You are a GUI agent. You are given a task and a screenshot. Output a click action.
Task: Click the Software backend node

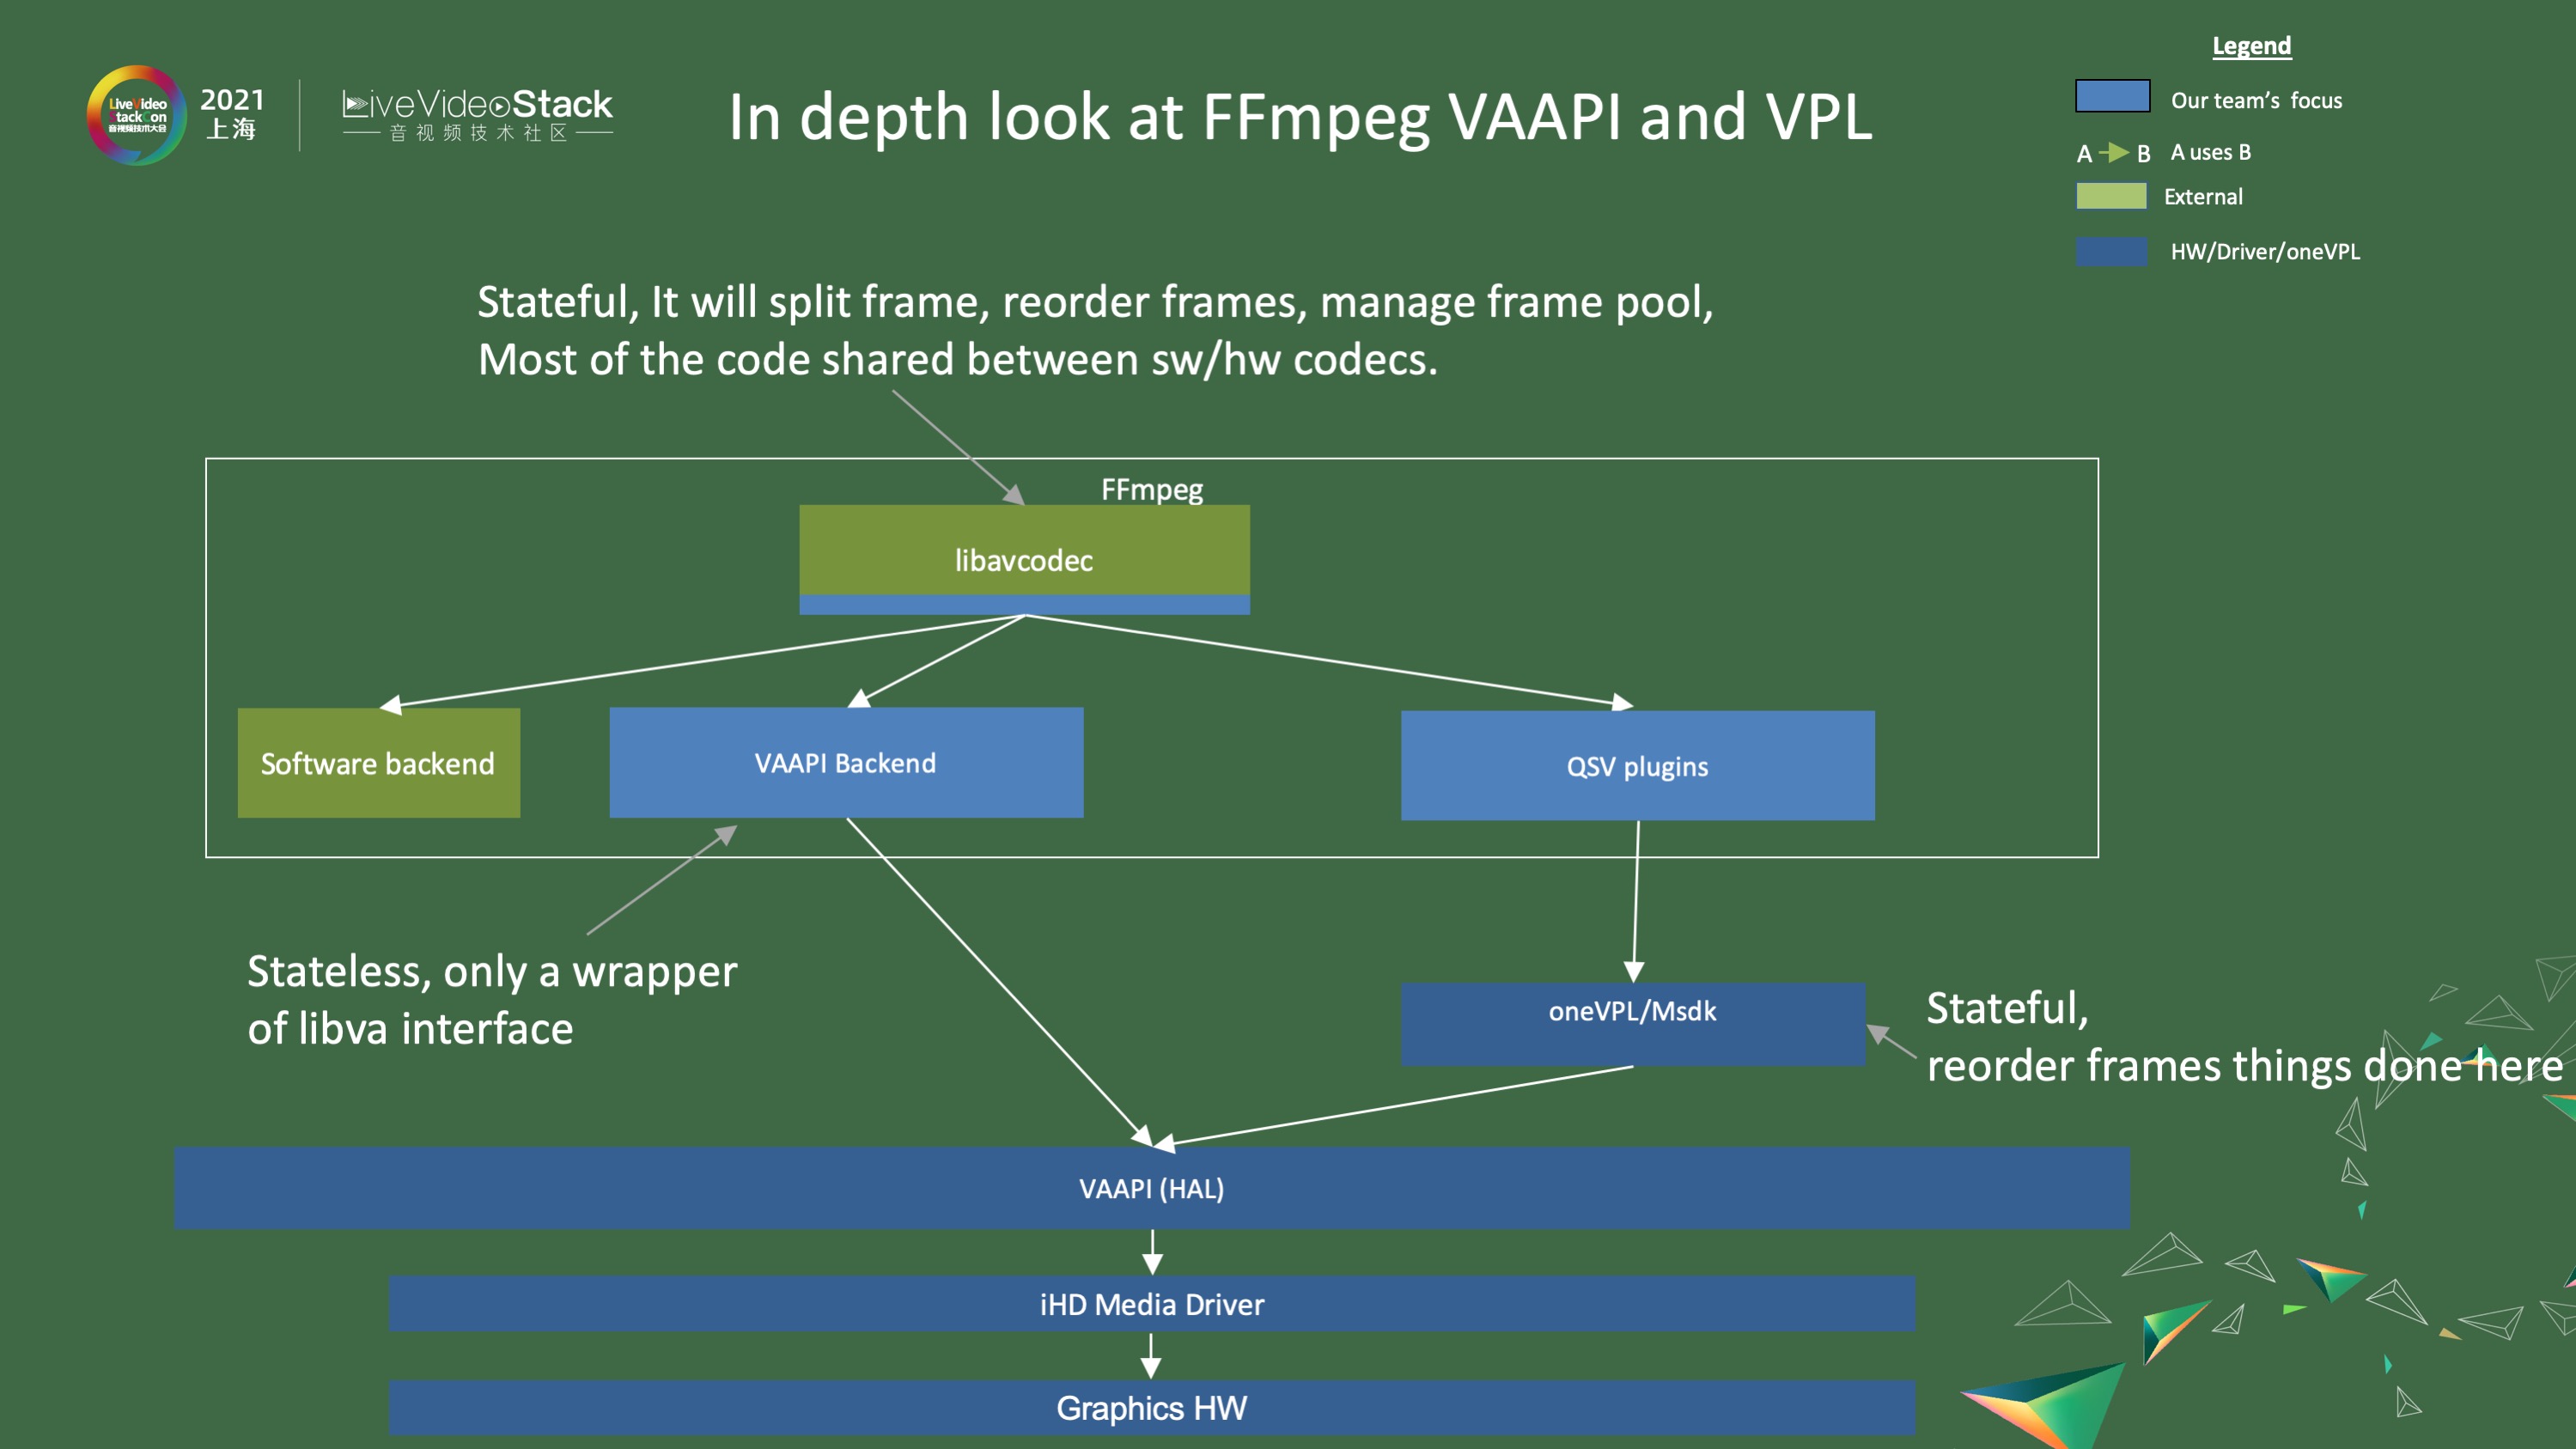tap(377, 764)
